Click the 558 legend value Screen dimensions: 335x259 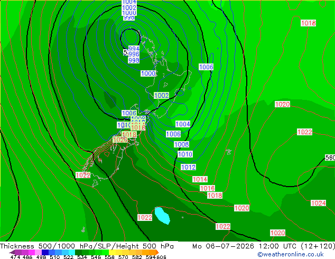109,257
